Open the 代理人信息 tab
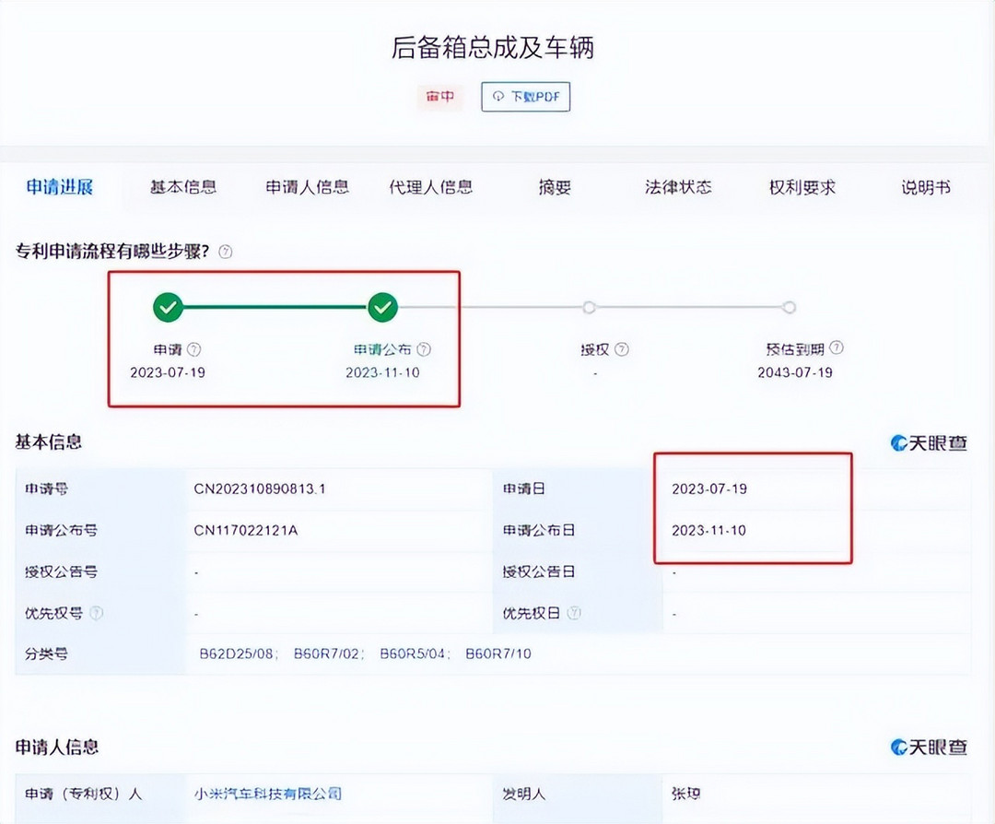Image resolution: width=995 pixels, height=824 pixels. pos(431,186)
